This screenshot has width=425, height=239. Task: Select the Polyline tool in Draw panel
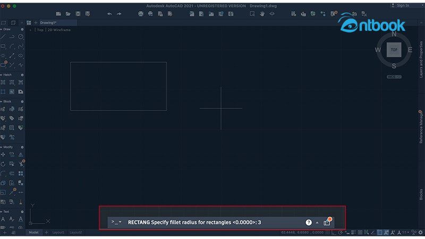pyautogui.click(x=12, y=37)
